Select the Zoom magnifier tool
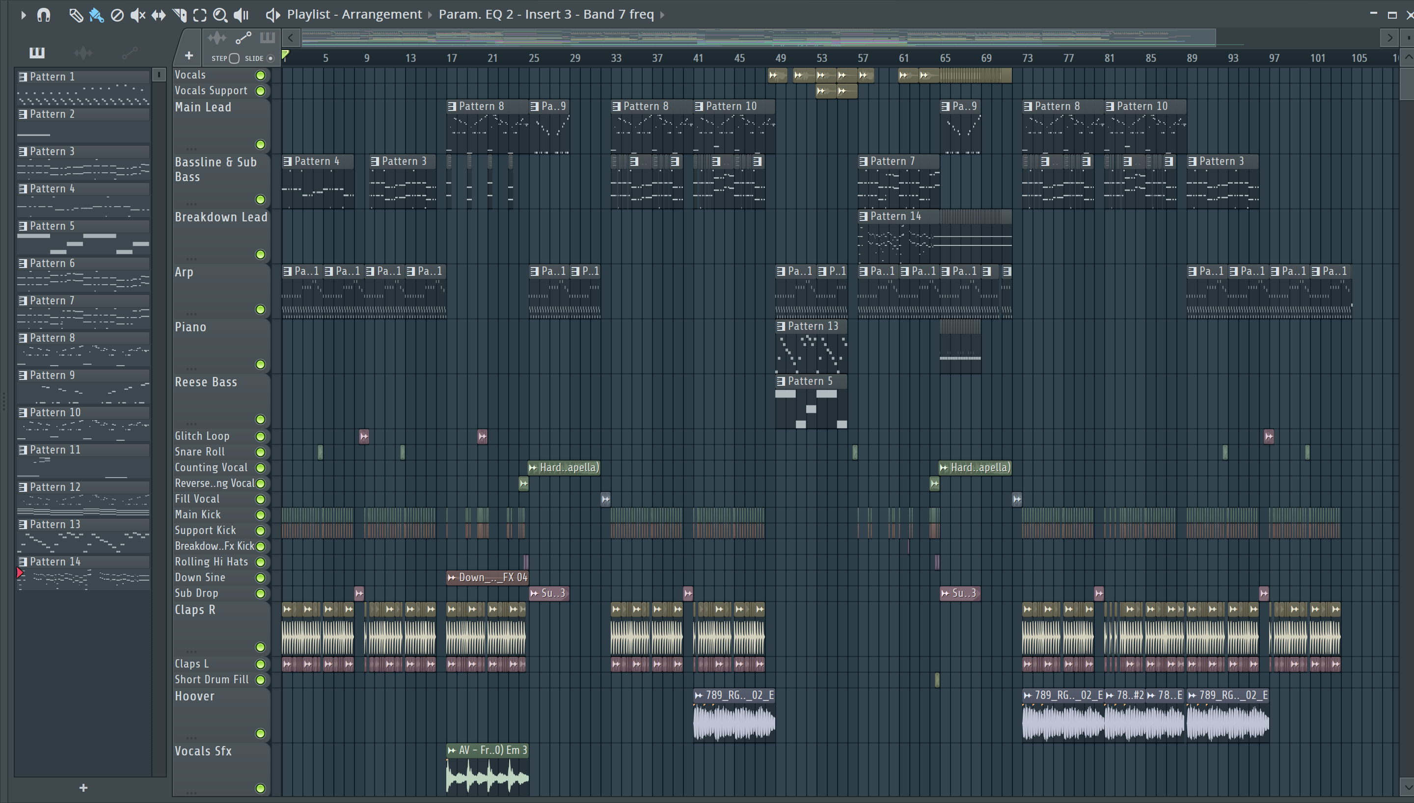The height and width of the screenshot is (803, 1414). point(220,15)
